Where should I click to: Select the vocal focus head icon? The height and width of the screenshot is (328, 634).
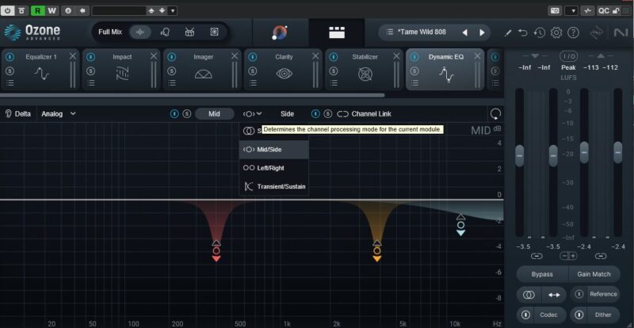(x=165, y=32)
